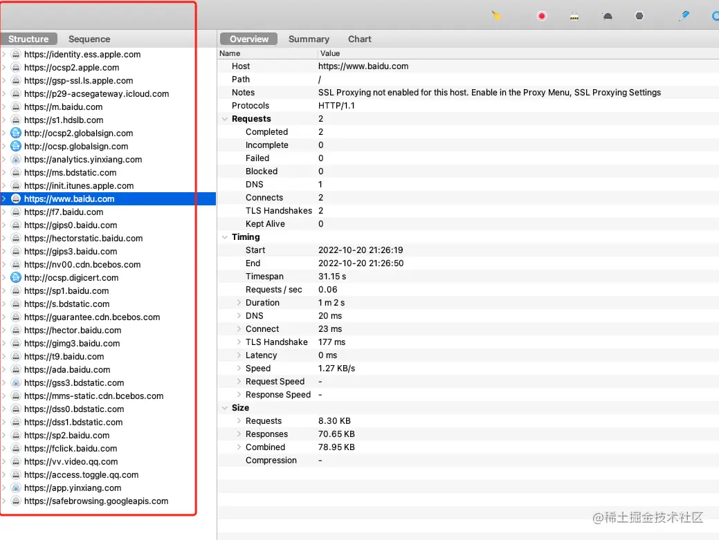
Task: Click blue globe icon beside http://ocsp.digicert.com
Action: pyautogui.click(x=16, y=277)
